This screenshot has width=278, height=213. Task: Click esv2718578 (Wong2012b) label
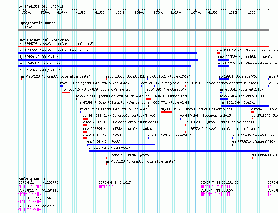[127, 76]
